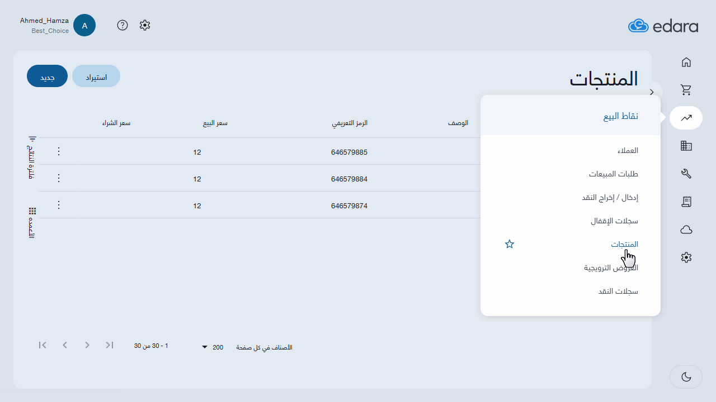Click the Ahmed_Hamza username text
This screenshot has width=716, height=402.
(44, 21)
